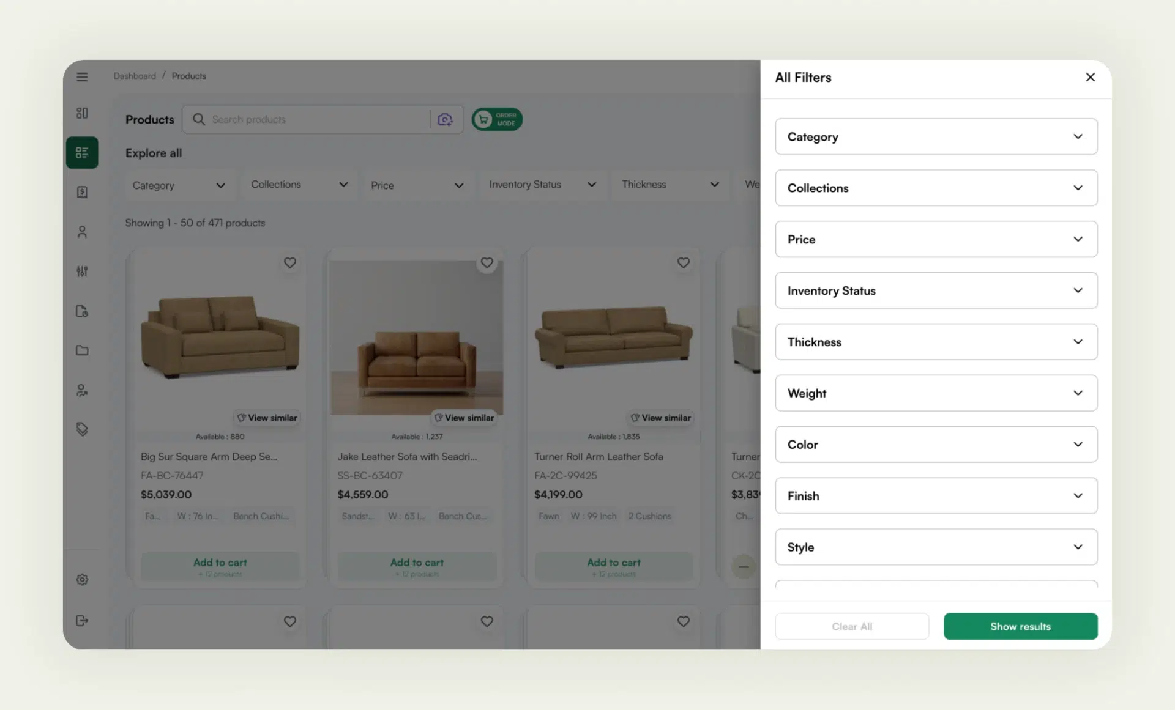Screen dimensions: 1175x710
Task: Open the dashboard grid icon in sidebar
Action: [82, 113]
